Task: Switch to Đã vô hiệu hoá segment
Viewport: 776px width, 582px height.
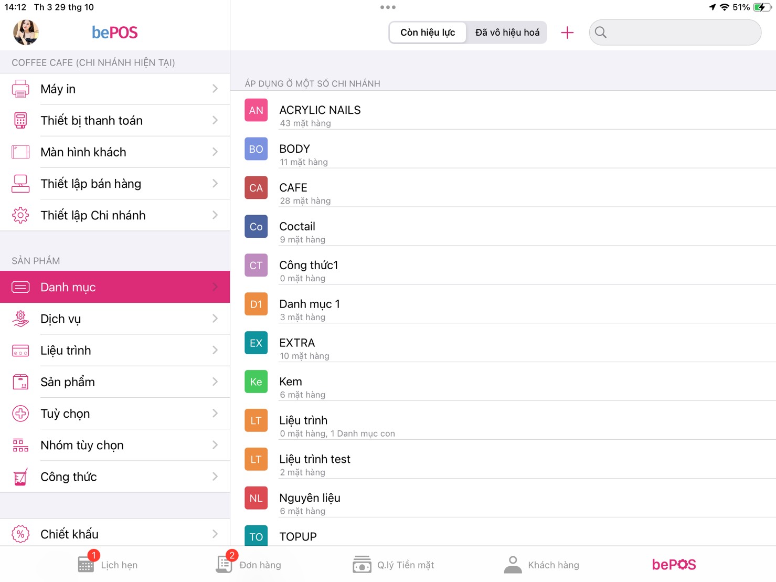Action: pos(507,33)
